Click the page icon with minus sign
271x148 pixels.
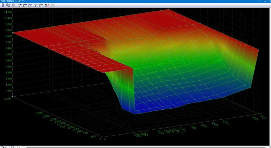click(x=25, y=5)
